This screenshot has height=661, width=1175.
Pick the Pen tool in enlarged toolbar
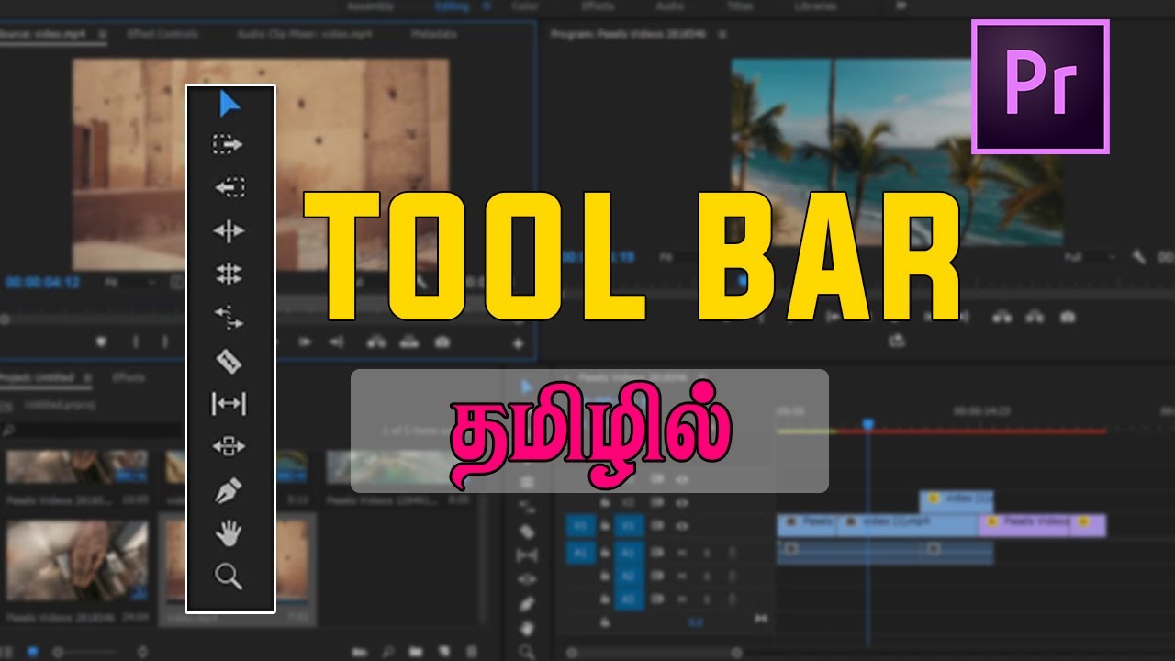pyautogui.click(x=228, y=490)
